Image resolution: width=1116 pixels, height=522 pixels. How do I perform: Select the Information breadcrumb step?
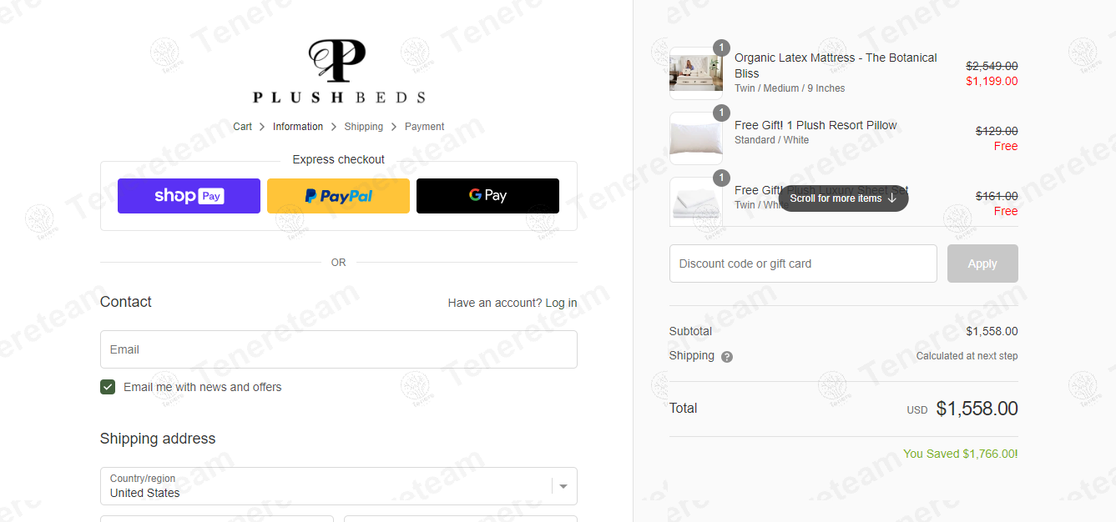[298, 127]
